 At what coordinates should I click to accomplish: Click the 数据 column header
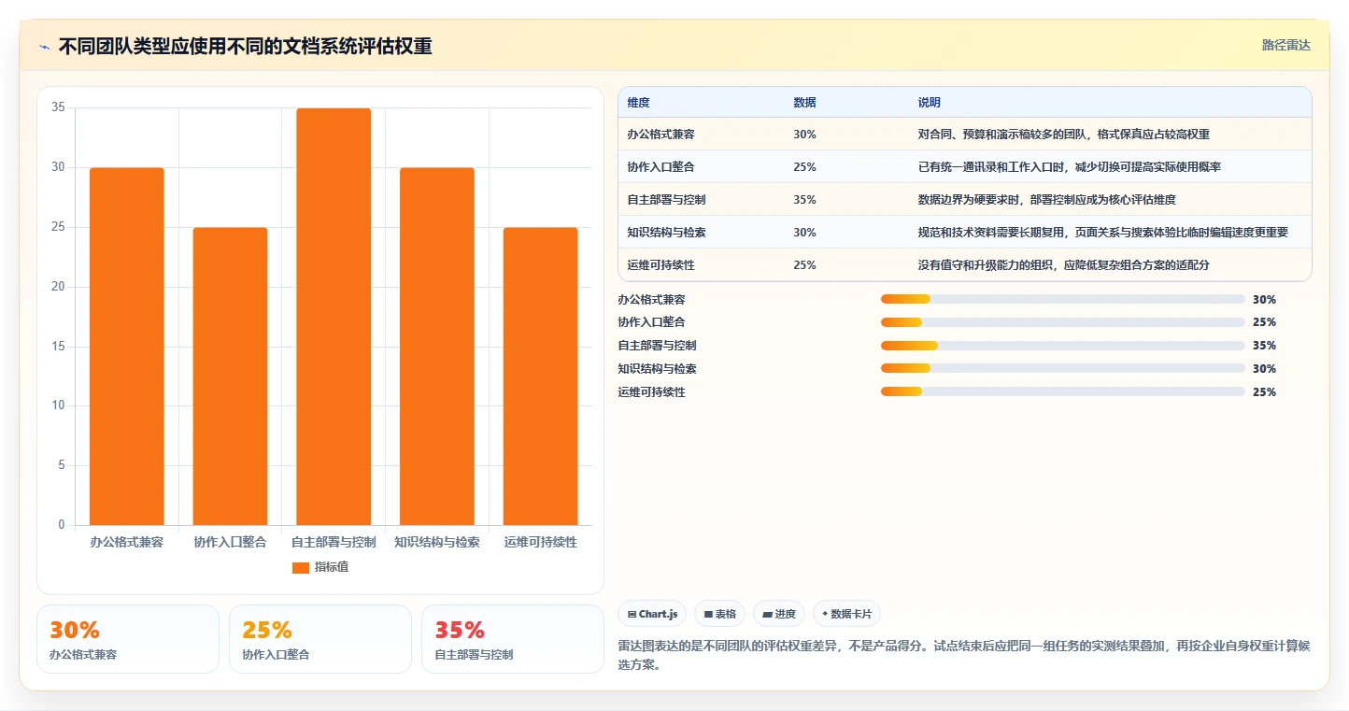(x=804, y=102)
